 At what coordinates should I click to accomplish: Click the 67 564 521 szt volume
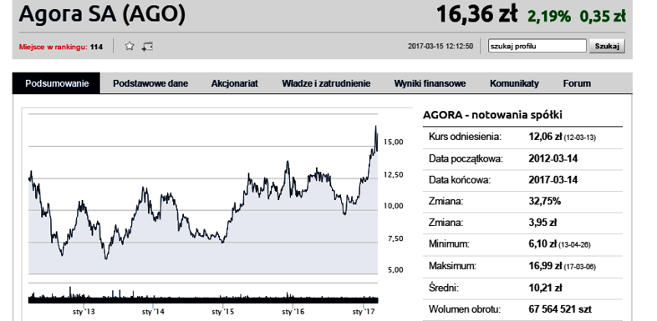pyautogui.click(x=560, y=309)
